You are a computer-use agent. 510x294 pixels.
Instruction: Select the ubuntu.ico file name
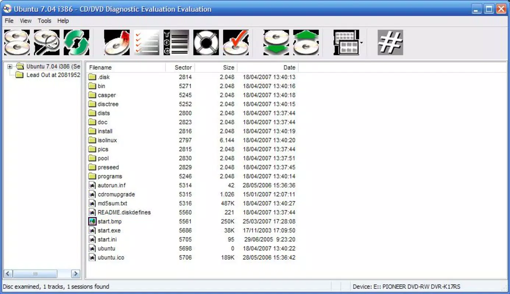click(x=111, y=258)
